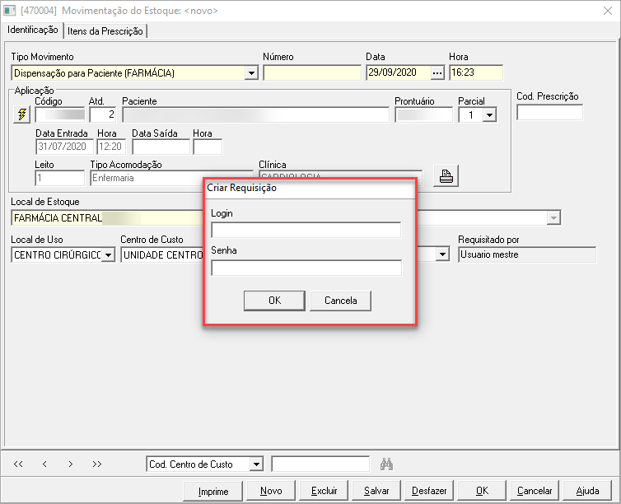Click the binoculars search icon
621x504 pixels.
click(x=386, y=464)
